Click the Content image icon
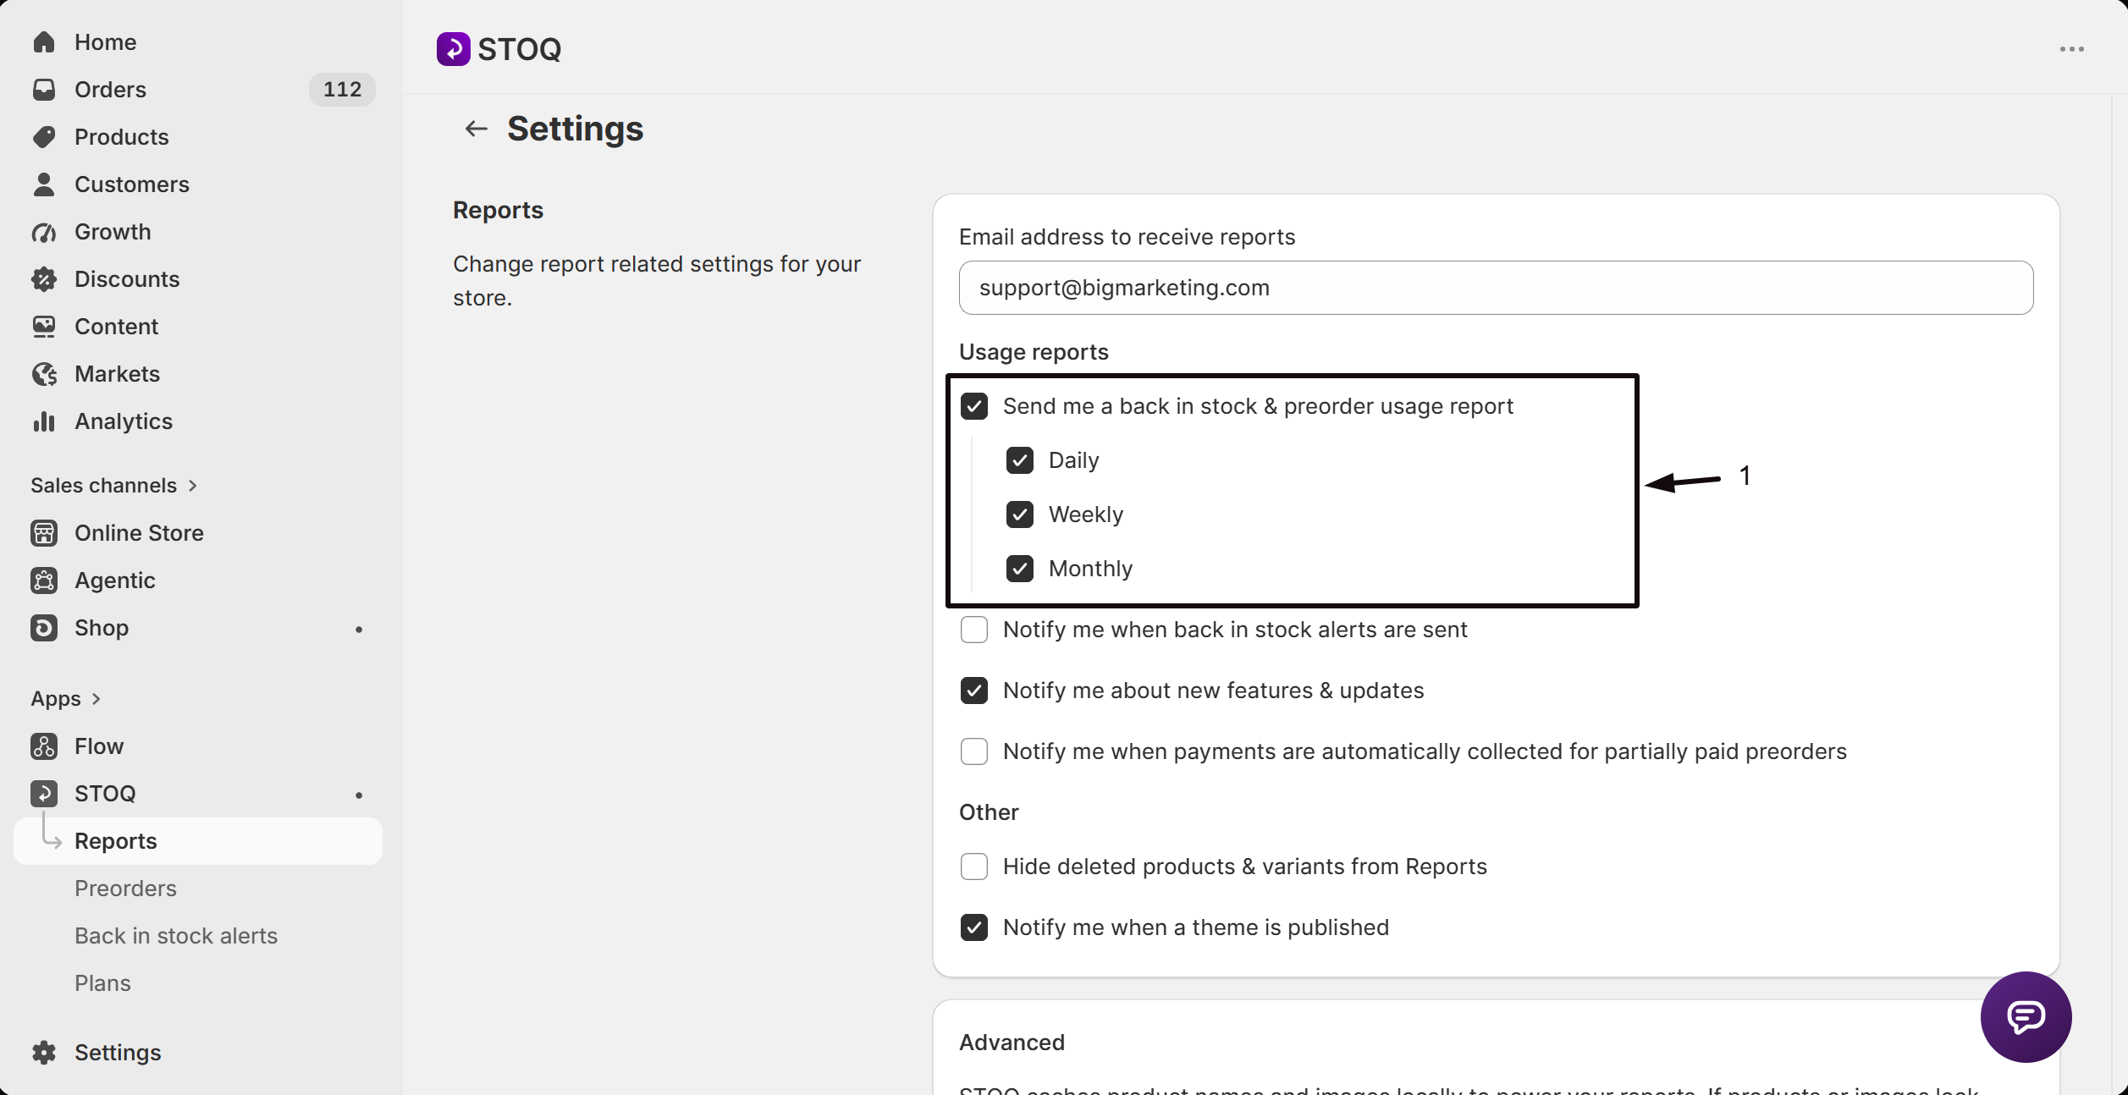This screenshot has height=1095, width=2128. 44,327
